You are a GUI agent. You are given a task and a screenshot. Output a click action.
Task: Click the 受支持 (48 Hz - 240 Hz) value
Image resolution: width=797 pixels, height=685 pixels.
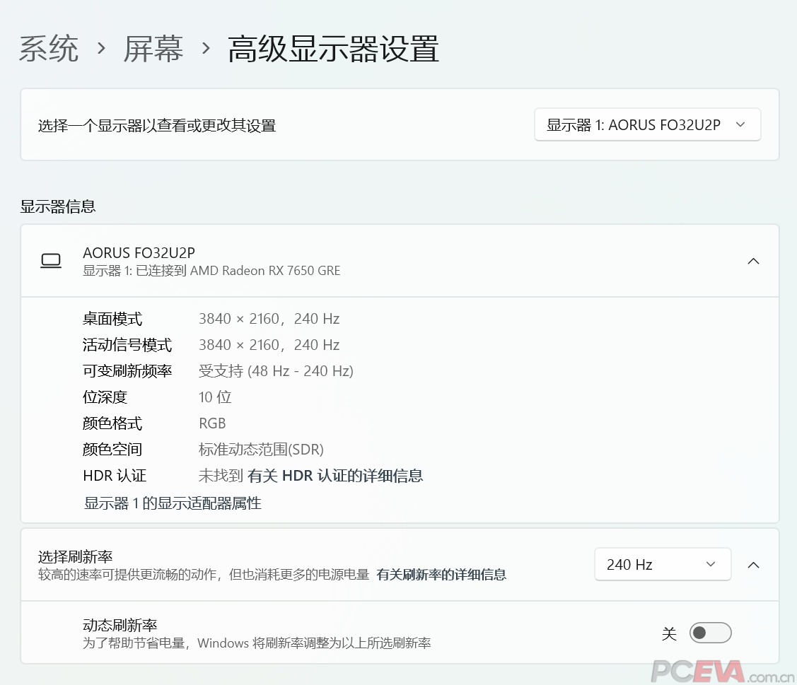276,371
